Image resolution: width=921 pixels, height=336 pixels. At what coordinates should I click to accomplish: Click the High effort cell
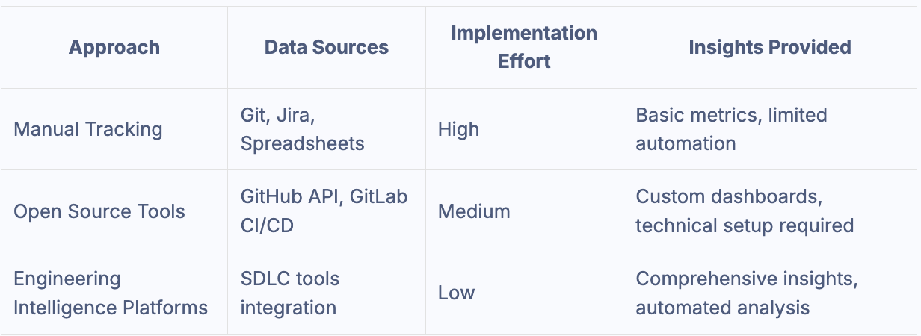pos(458,129)
